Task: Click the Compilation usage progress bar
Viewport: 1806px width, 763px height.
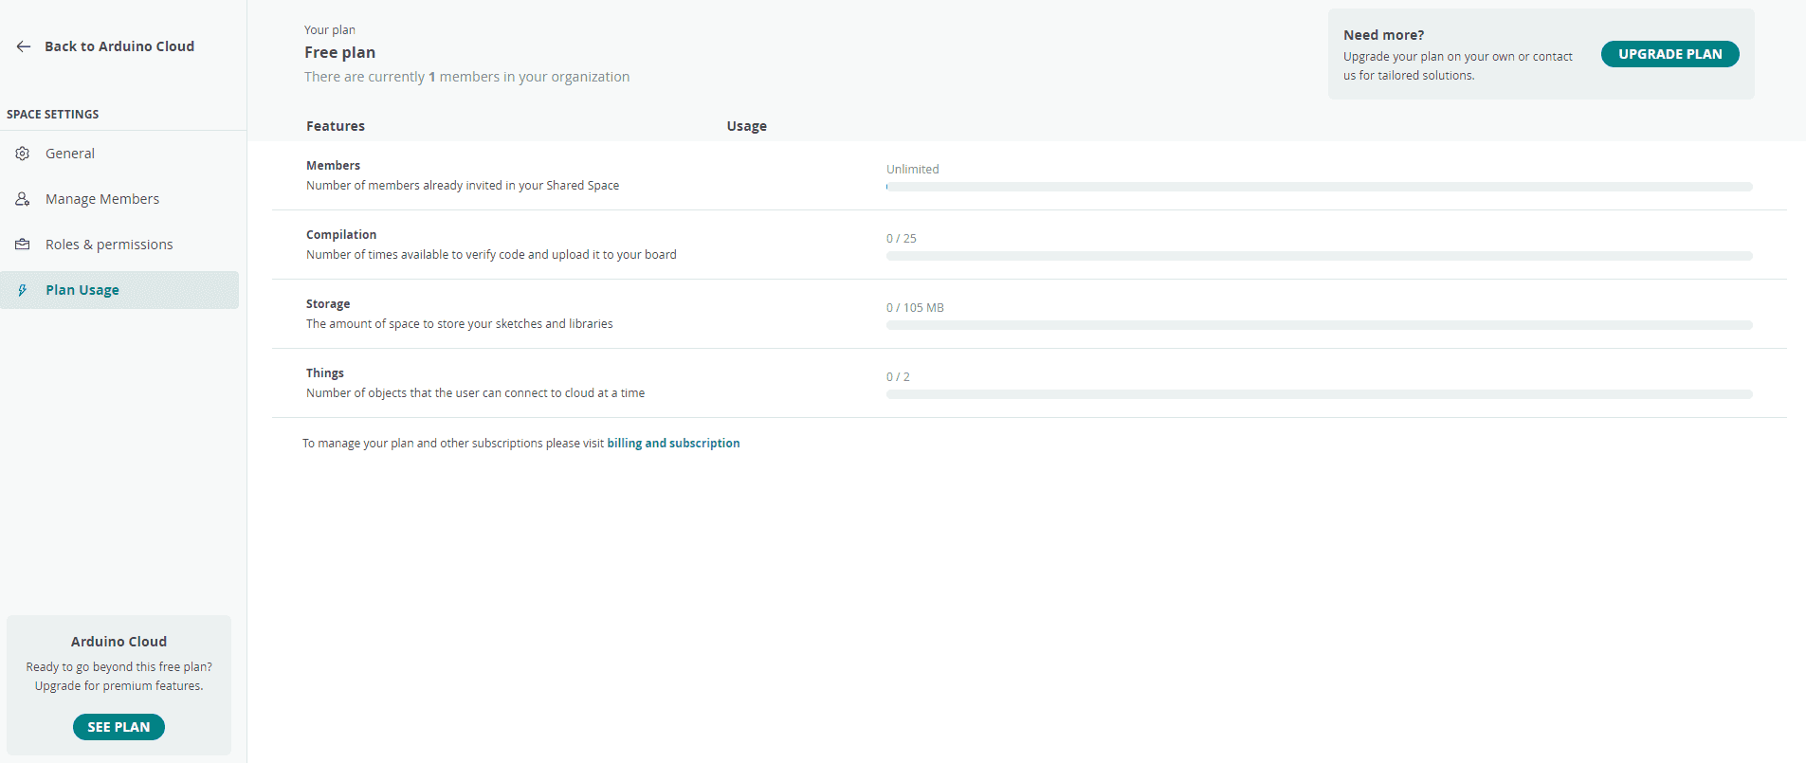Action: tap(1319, 256)
